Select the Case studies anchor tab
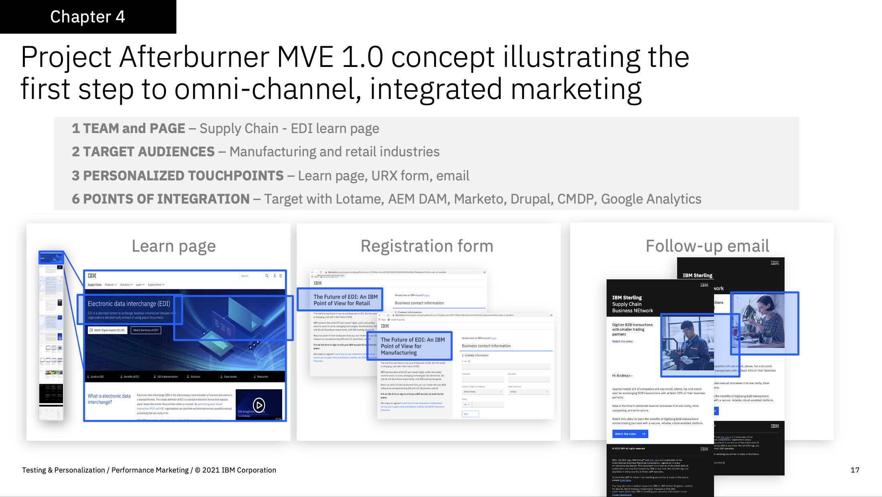The height and width of the screenshot is (497, 882). coord(228,377)
